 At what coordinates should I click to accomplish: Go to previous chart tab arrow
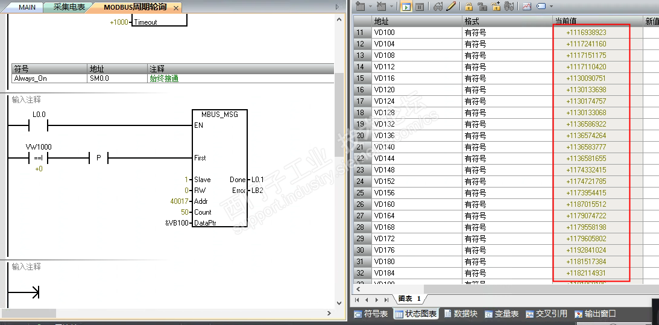pyautogui.click(x=367, y=300)
